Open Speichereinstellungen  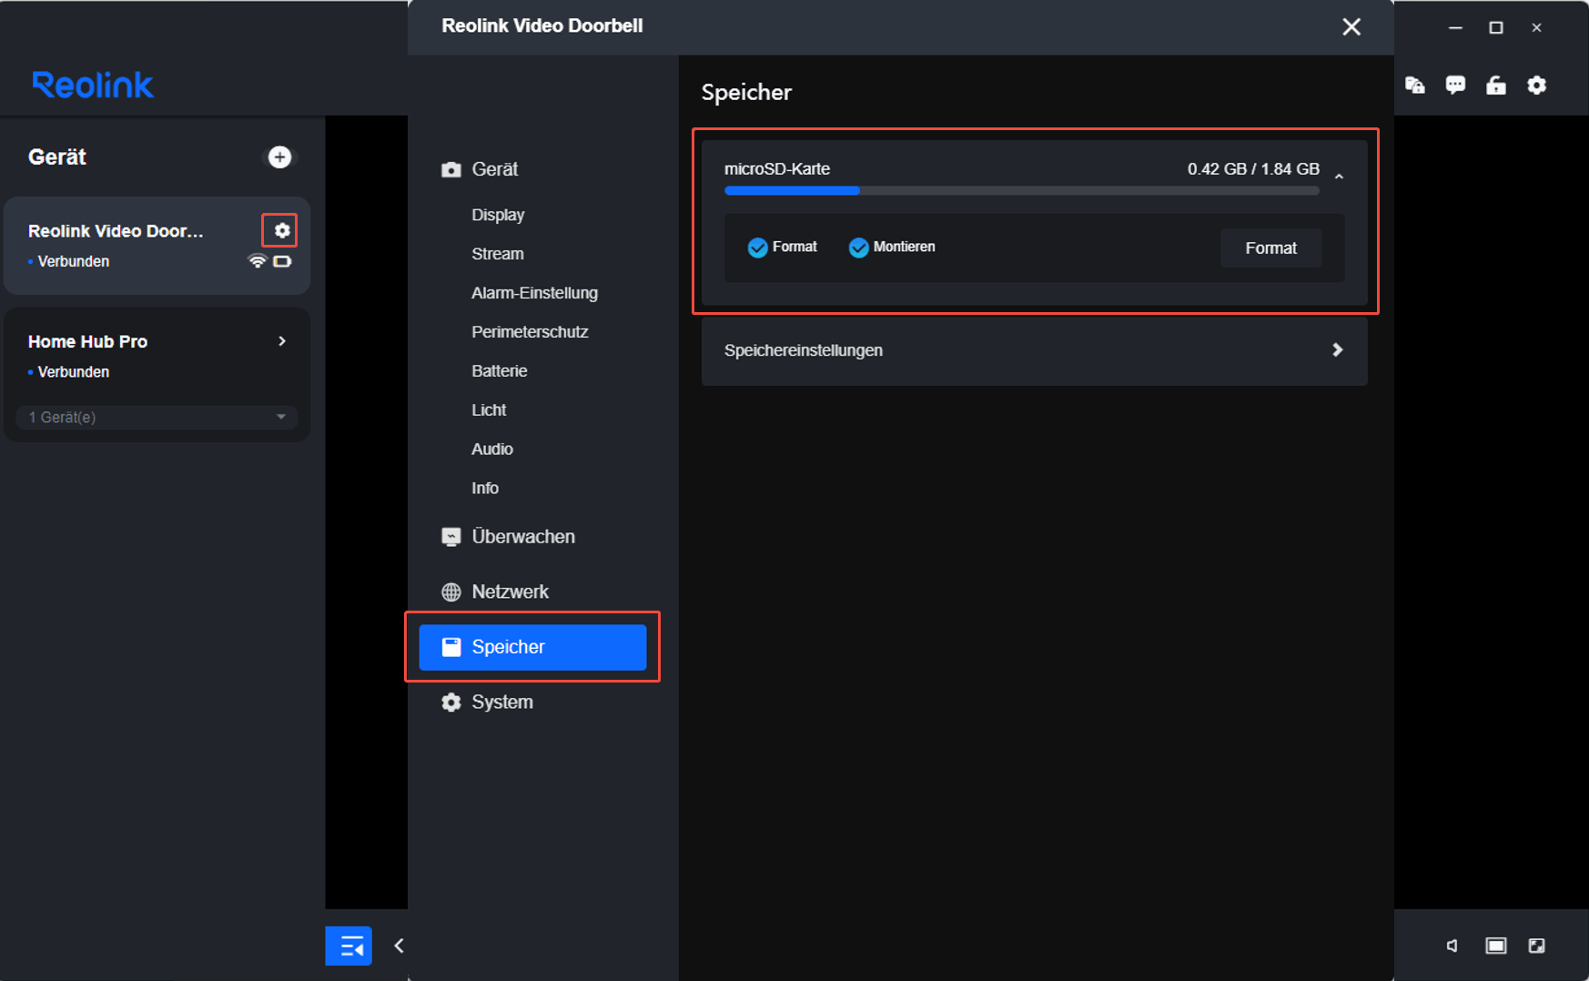(1034, 350)
